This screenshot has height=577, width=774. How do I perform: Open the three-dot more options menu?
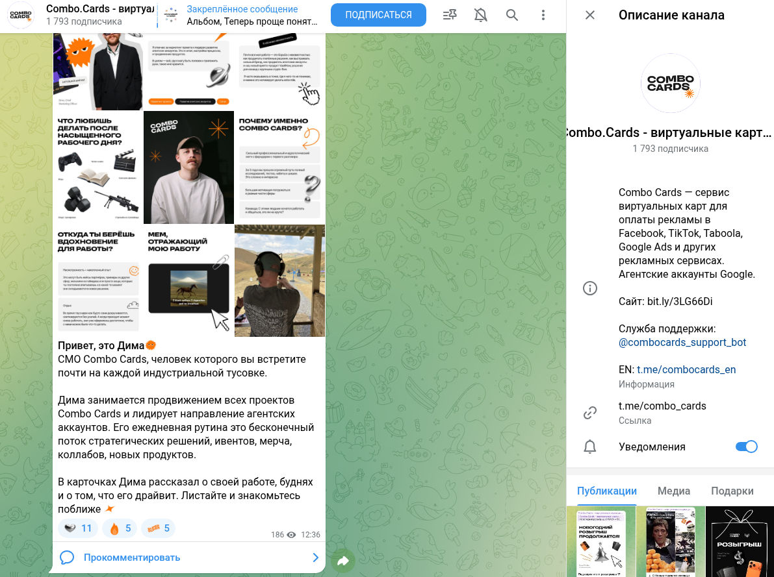tap(543, 16)
